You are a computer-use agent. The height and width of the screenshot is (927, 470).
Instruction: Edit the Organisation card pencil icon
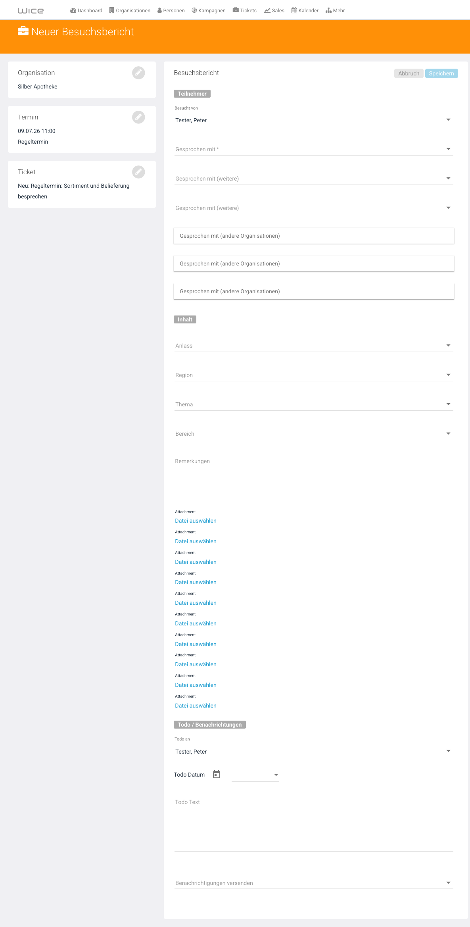pos(138,73)
